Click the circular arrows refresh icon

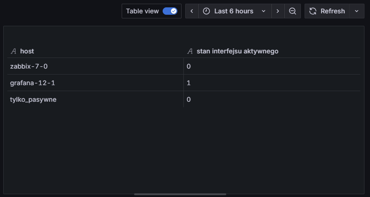pyautogui.click(x=313, y=11)
